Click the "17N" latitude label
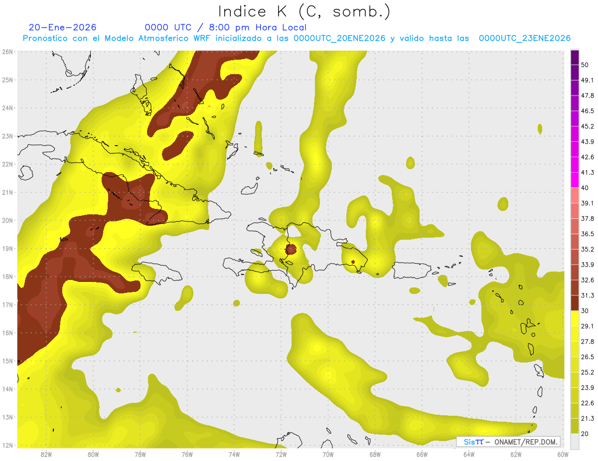The width and height of the screenshot is (598, 461). (x=7, y=305)
